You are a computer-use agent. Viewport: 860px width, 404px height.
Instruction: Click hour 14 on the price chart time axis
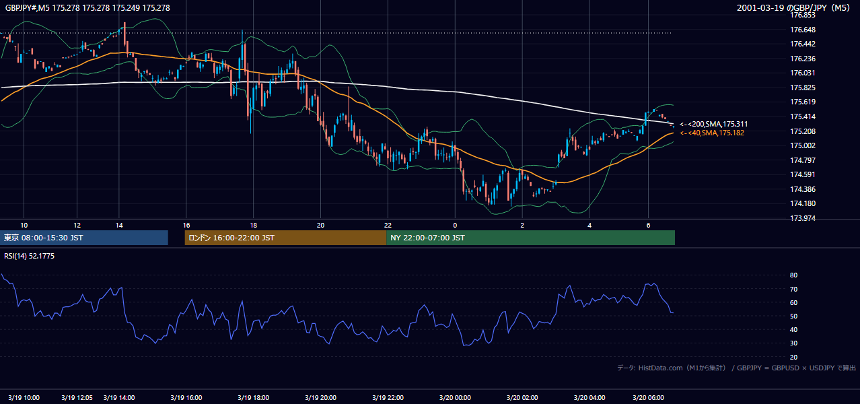119,225
